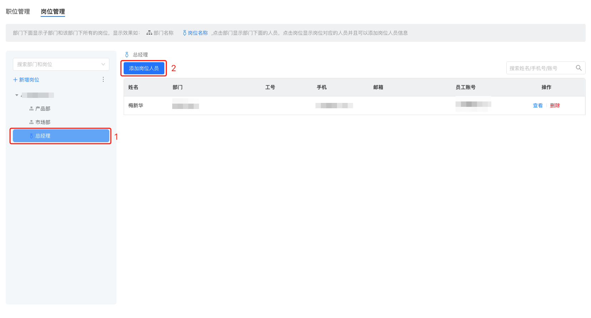Open the 搜索部门和岗位 dropdown
The width and height of the screenshot is (591, 318).
(61, 64)
